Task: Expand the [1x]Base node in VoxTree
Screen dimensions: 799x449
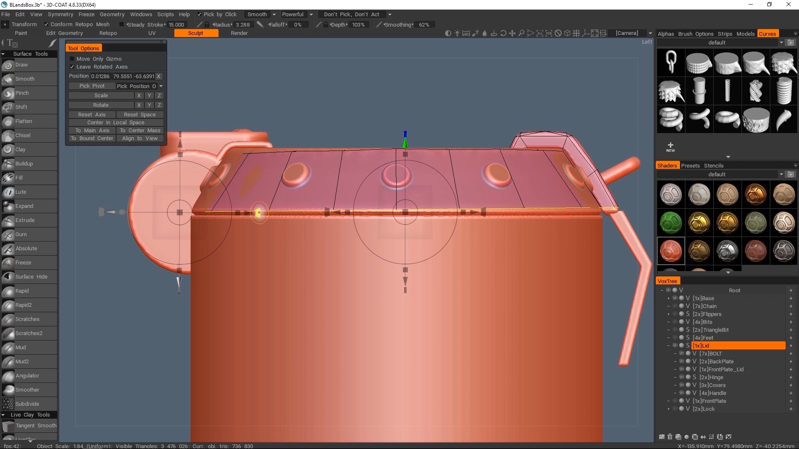Action: click(x=668, y=298)
